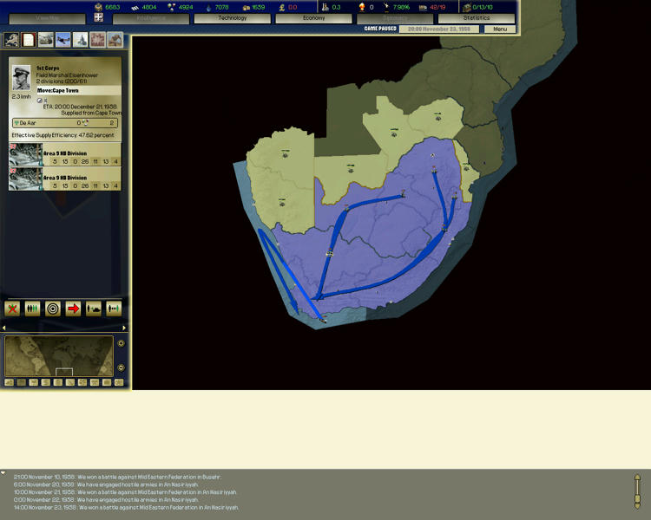Zoom in the minimap with plus button
The width and height of the screenshot is (651, 520).
121,343
